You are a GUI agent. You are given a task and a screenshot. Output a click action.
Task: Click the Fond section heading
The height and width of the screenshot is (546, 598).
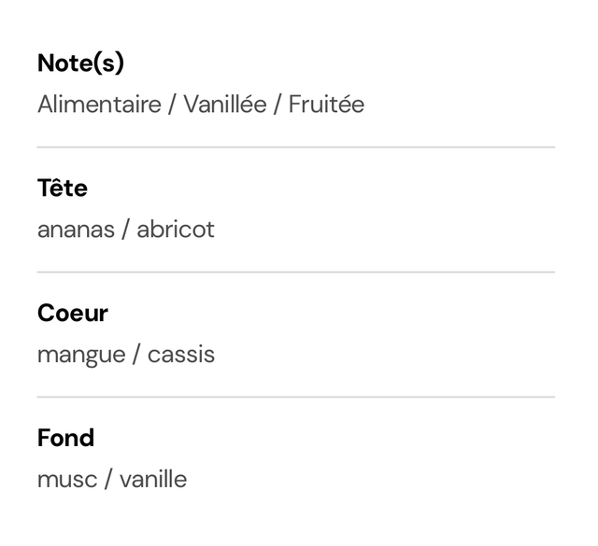(x=65, y=438)
